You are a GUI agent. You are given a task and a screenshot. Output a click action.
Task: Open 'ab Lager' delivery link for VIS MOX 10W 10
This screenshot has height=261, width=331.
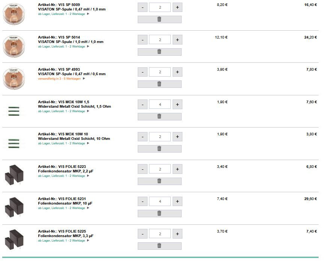(62, 144)
